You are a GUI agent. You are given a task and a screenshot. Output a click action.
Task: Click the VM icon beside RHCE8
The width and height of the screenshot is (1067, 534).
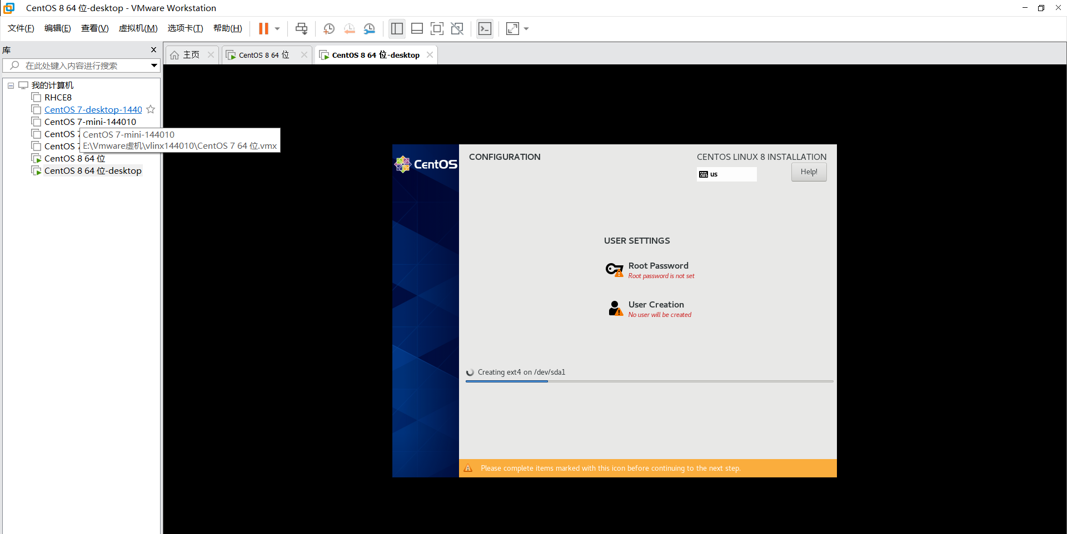point(37,98)
